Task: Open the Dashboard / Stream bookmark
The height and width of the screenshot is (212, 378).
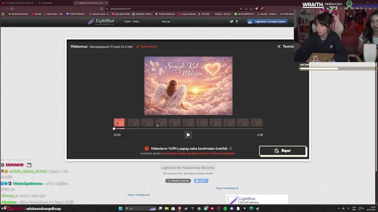Action: point(143,14)
